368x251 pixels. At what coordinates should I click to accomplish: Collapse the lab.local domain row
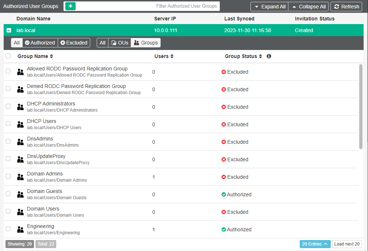[x=9, y=30]
